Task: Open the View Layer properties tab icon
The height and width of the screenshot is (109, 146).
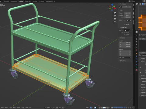Action: pyautogui.click(x=137, y=45)
